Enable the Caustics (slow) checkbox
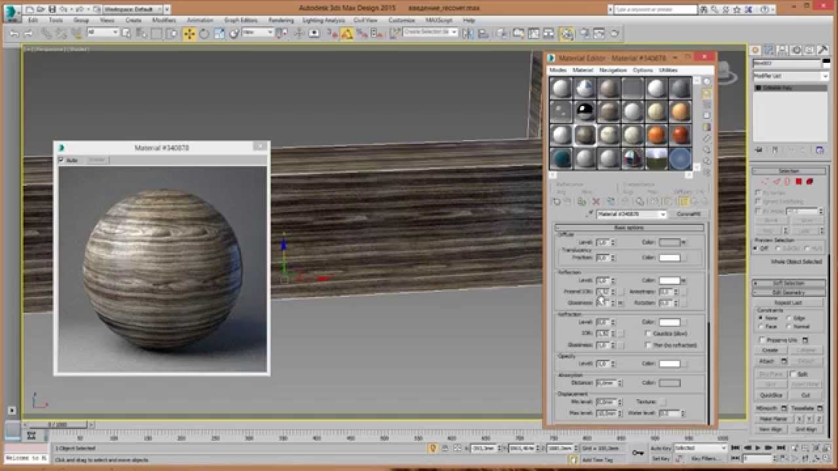 [x=649, y=334]
